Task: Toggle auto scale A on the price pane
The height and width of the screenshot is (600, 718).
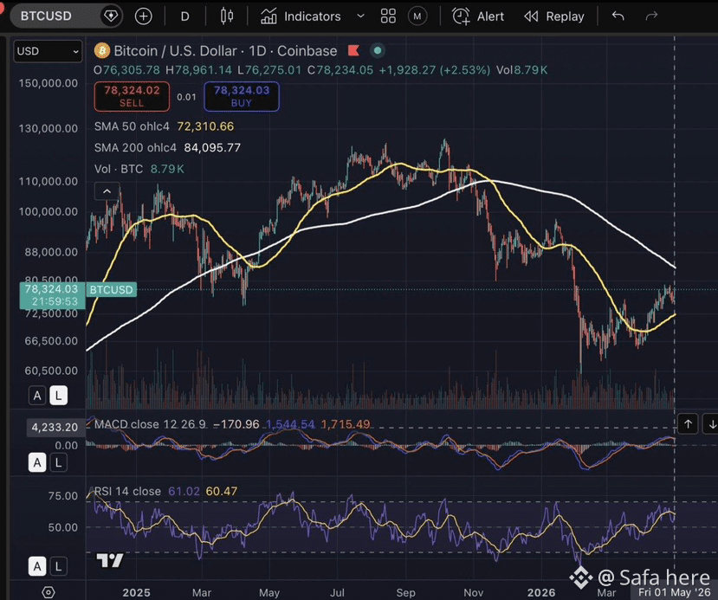Action: (x=37, y=396)
